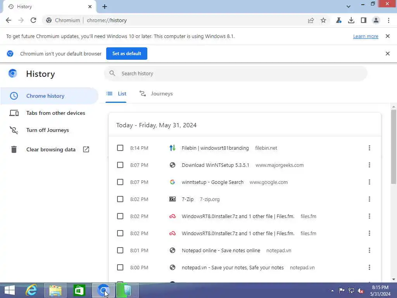397x298 pixels.
Task: Open Chrome Labs experiments flask icon
Action: click(339, 20)
